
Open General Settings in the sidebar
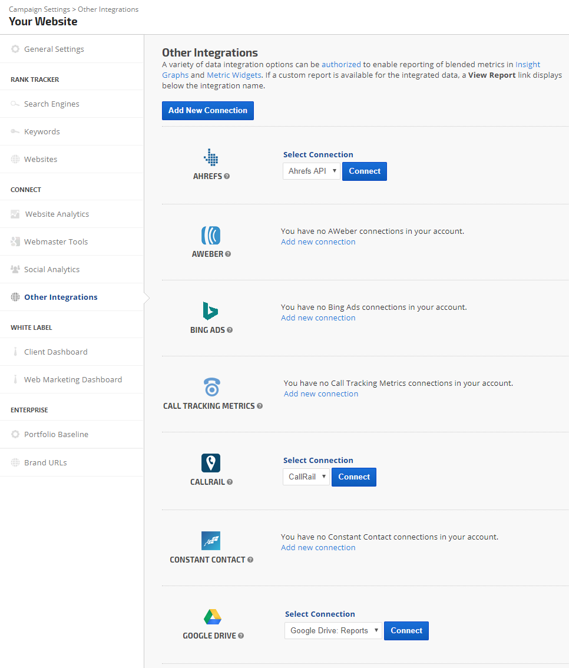click(54, 49)
